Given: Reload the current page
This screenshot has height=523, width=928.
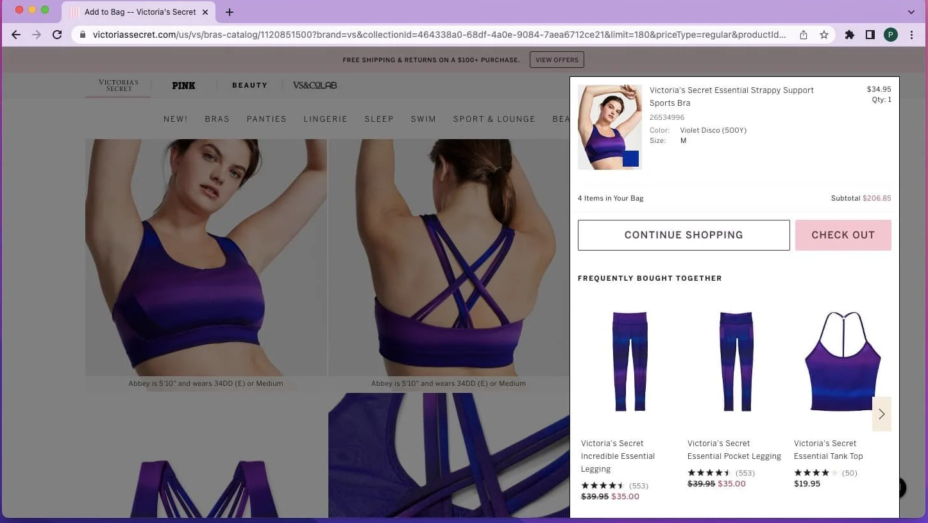Looking at the screenshot, I should [57, 35].
